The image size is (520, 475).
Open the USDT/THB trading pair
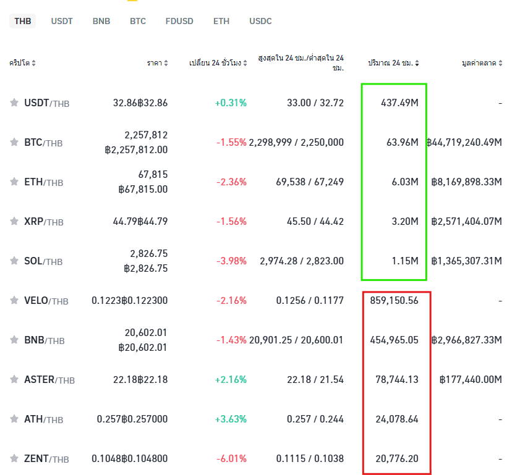click(x=47, y=103)
